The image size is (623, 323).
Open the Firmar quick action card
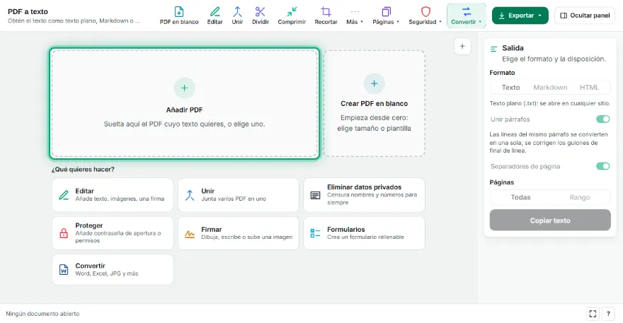[x=239, y=233]
